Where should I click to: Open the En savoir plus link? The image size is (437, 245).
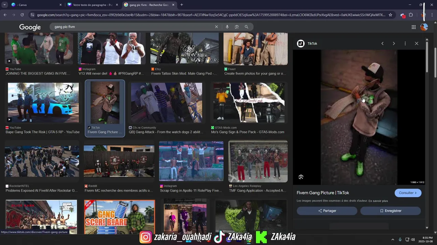378,201
